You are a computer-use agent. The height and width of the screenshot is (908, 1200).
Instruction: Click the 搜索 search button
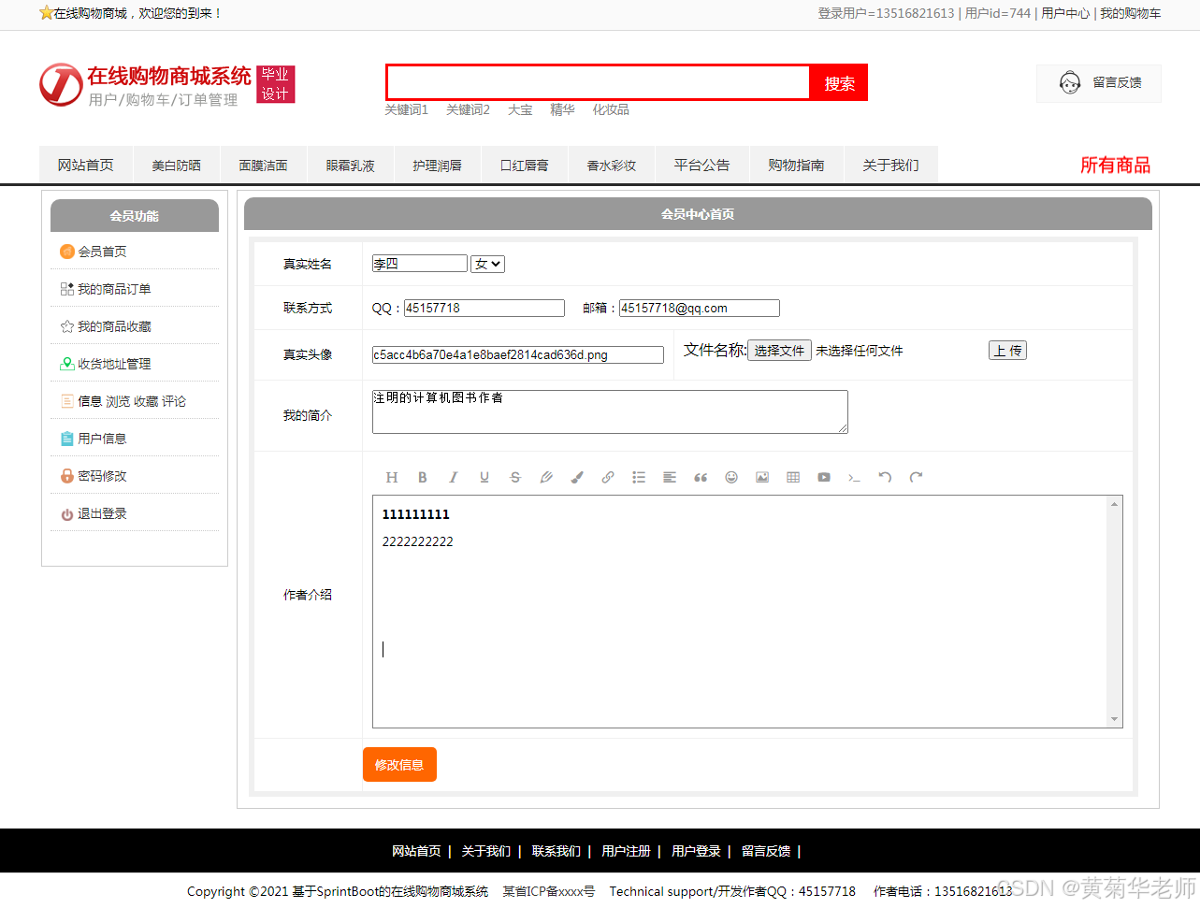838,82
